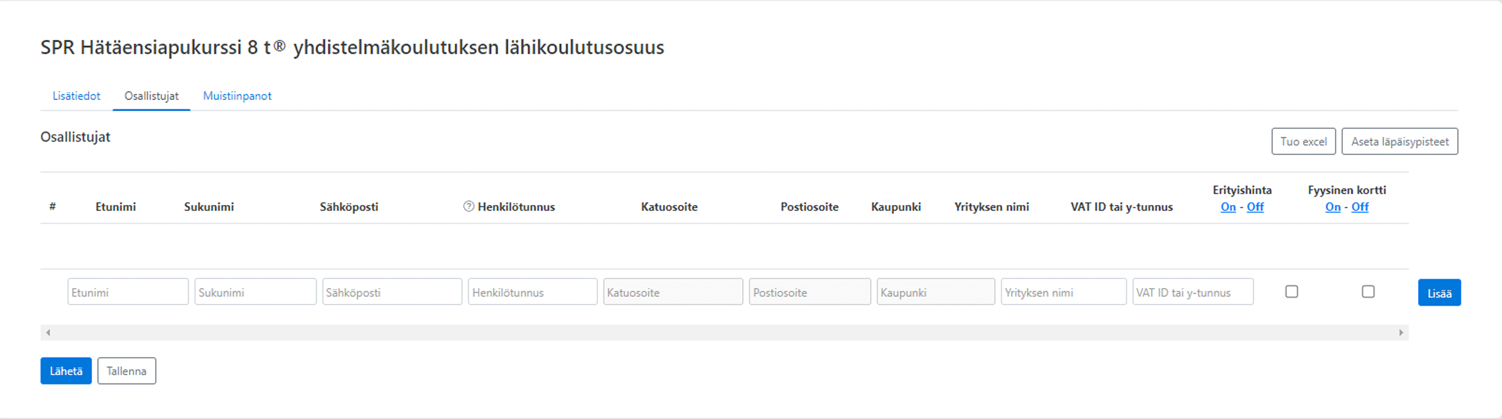1502x419 pixels.
Task: Click the Fyysinen kortti On link
Action: point(1332,207)
